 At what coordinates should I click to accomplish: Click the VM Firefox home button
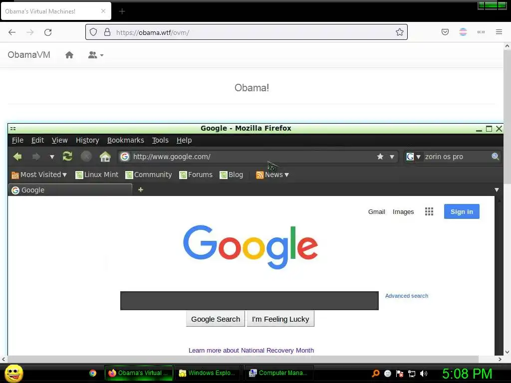click(105, 157)
